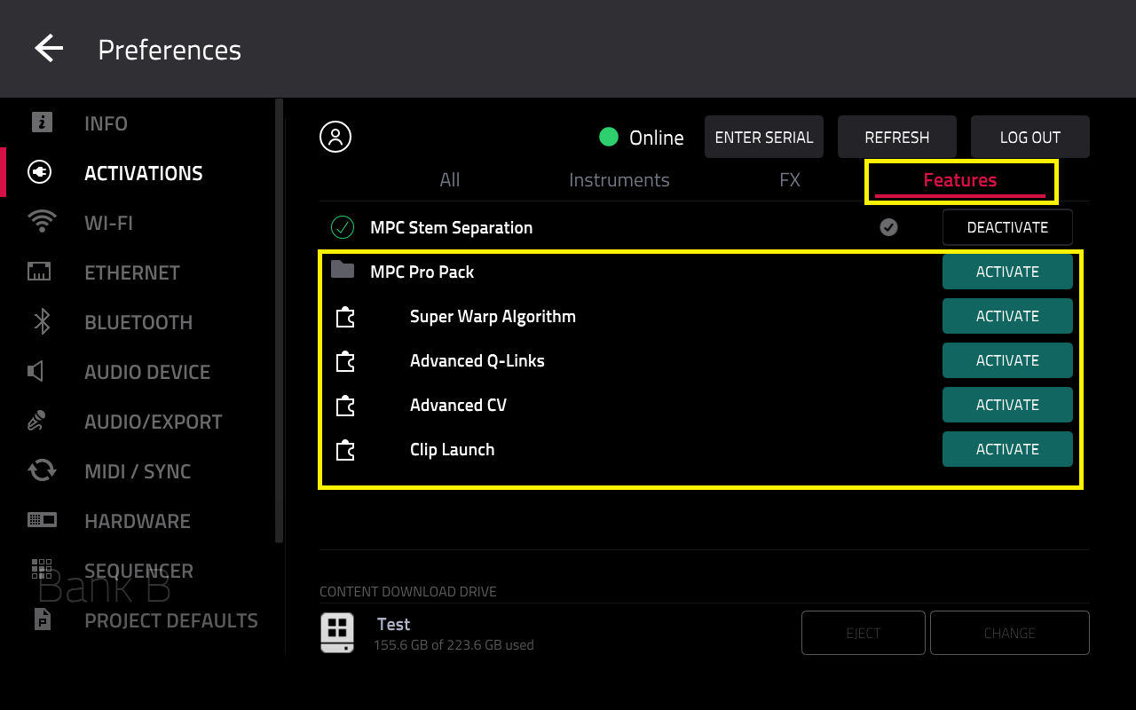
Task: Click the REFRESH button
Action: tap(897, 137)
